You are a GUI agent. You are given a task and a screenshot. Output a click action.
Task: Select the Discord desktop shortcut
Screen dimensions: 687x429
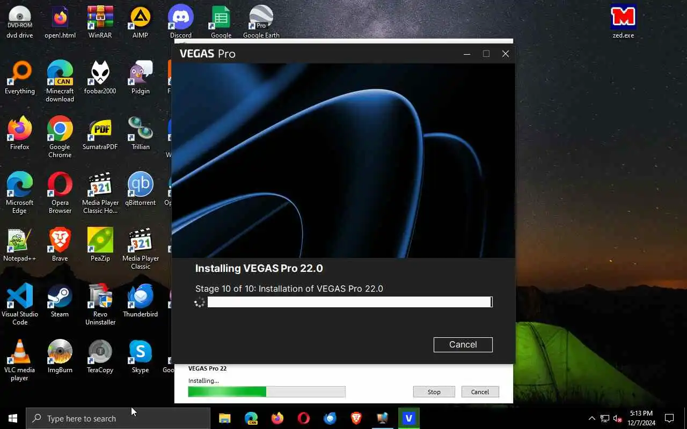coord(180,23)
